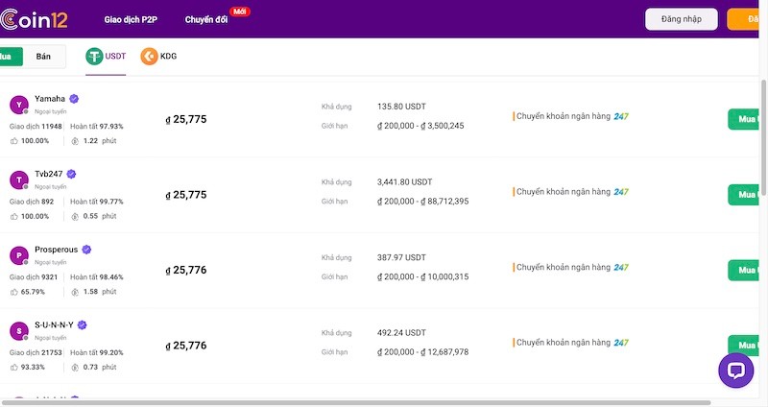Click 492.24 USDT available amount
The image size is (768, 407).
point(401,332)
